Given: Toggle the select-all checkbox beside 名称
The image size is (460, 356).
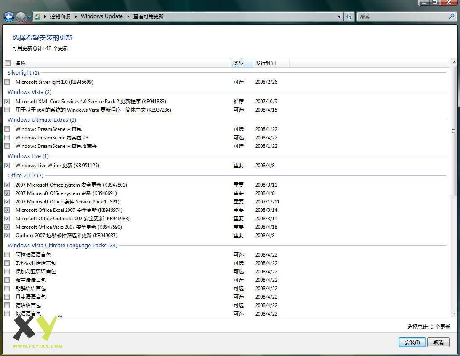Looking at the screenshot, I should pos(8,63).
